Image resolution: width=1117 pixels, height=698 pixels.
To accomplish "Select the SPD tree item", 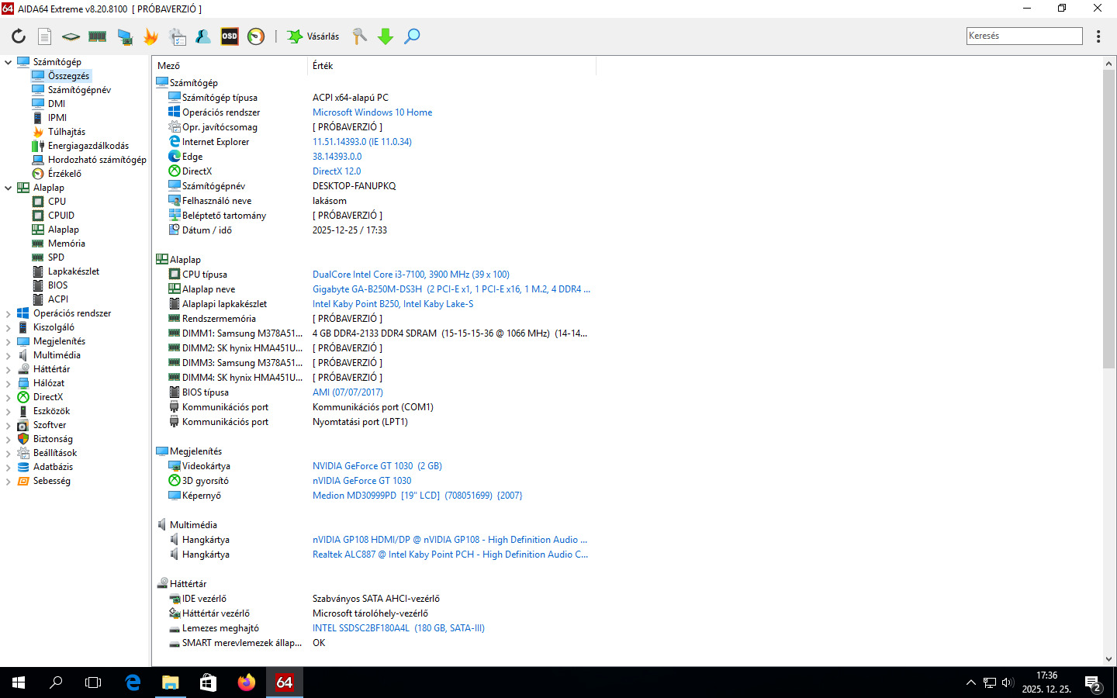I will (x=56, y=257).
